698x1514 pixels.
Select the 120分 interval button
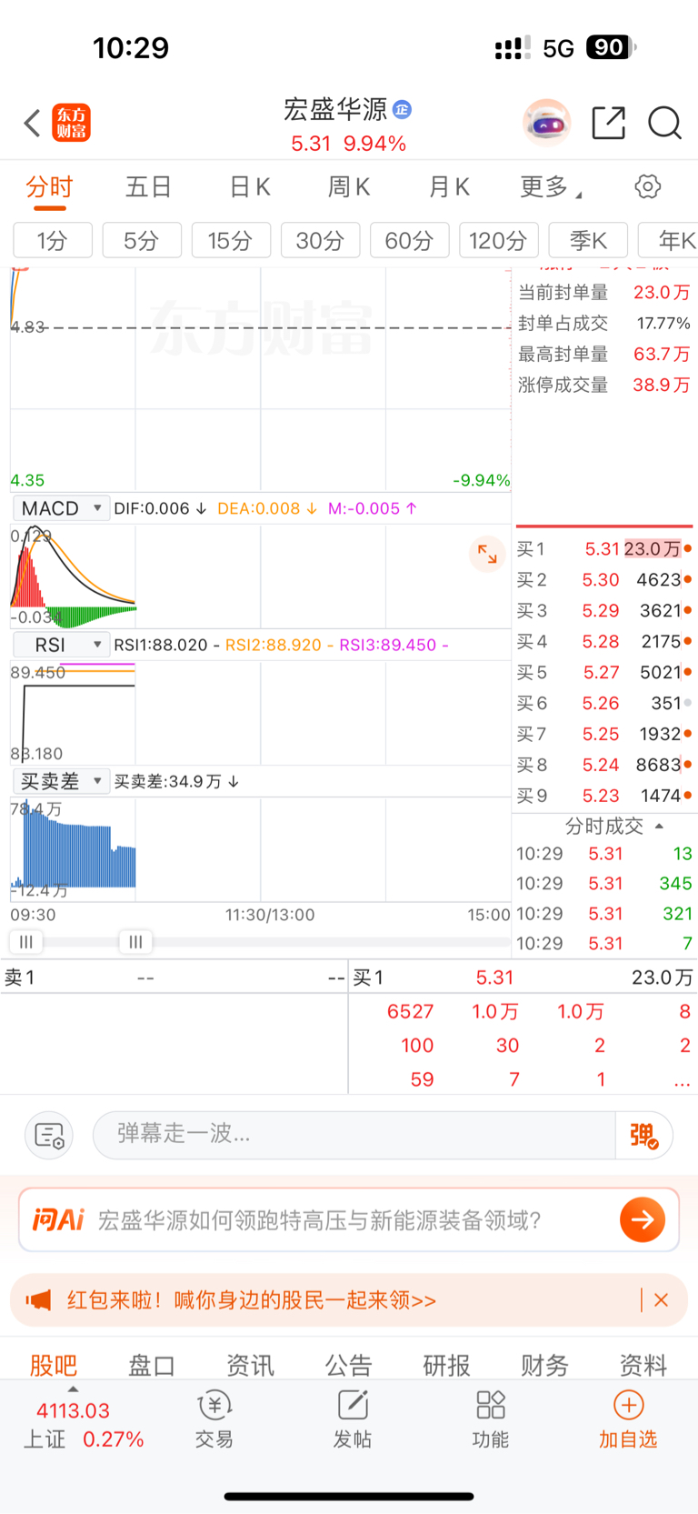click(499, 241)
